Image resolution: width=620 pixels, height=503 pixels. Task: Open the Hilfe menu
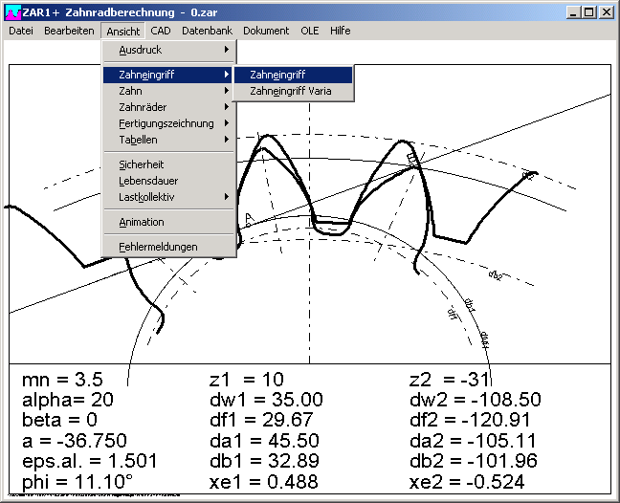pyautogui.click(x=340, y=31)
